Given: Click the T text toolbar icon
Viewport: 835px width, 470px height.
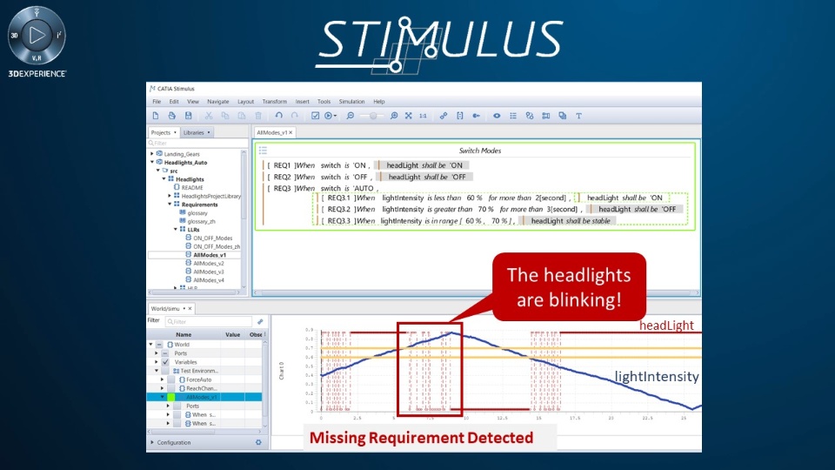Looking at the screenshot, I should point(579,116).
